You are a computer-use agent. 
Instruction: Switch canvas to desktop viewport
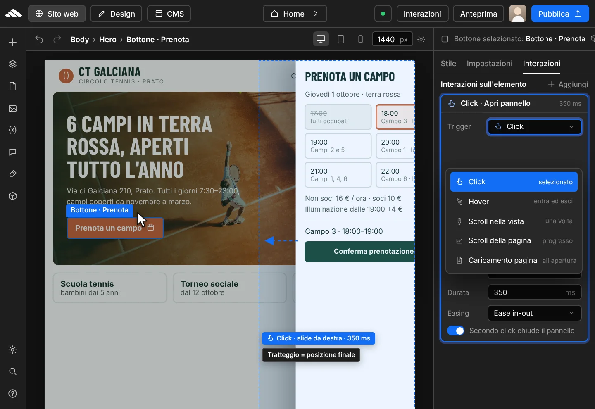(321, 39)
